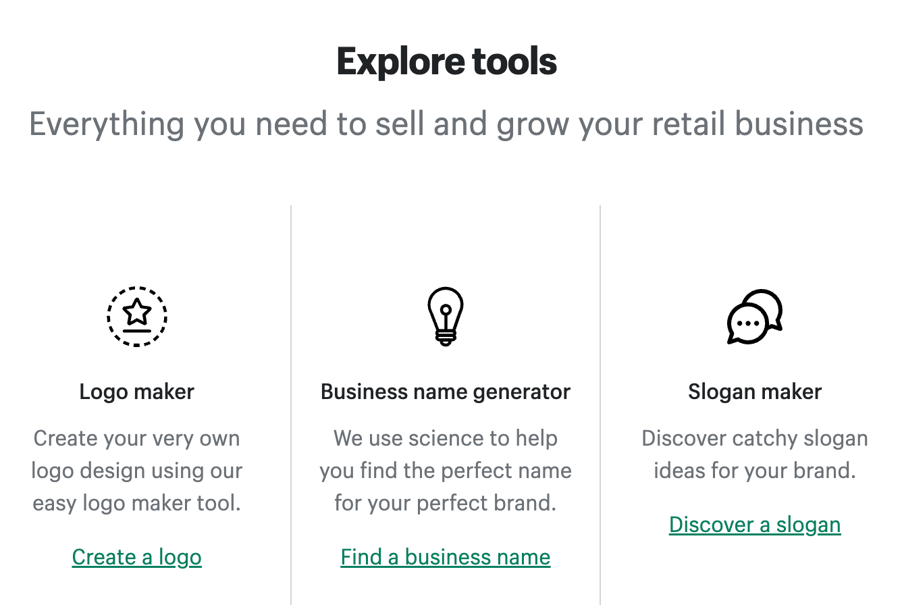This screenshot has height=605, width=902.
Task: Follow the Find a business name link
Action: point(445,556)
